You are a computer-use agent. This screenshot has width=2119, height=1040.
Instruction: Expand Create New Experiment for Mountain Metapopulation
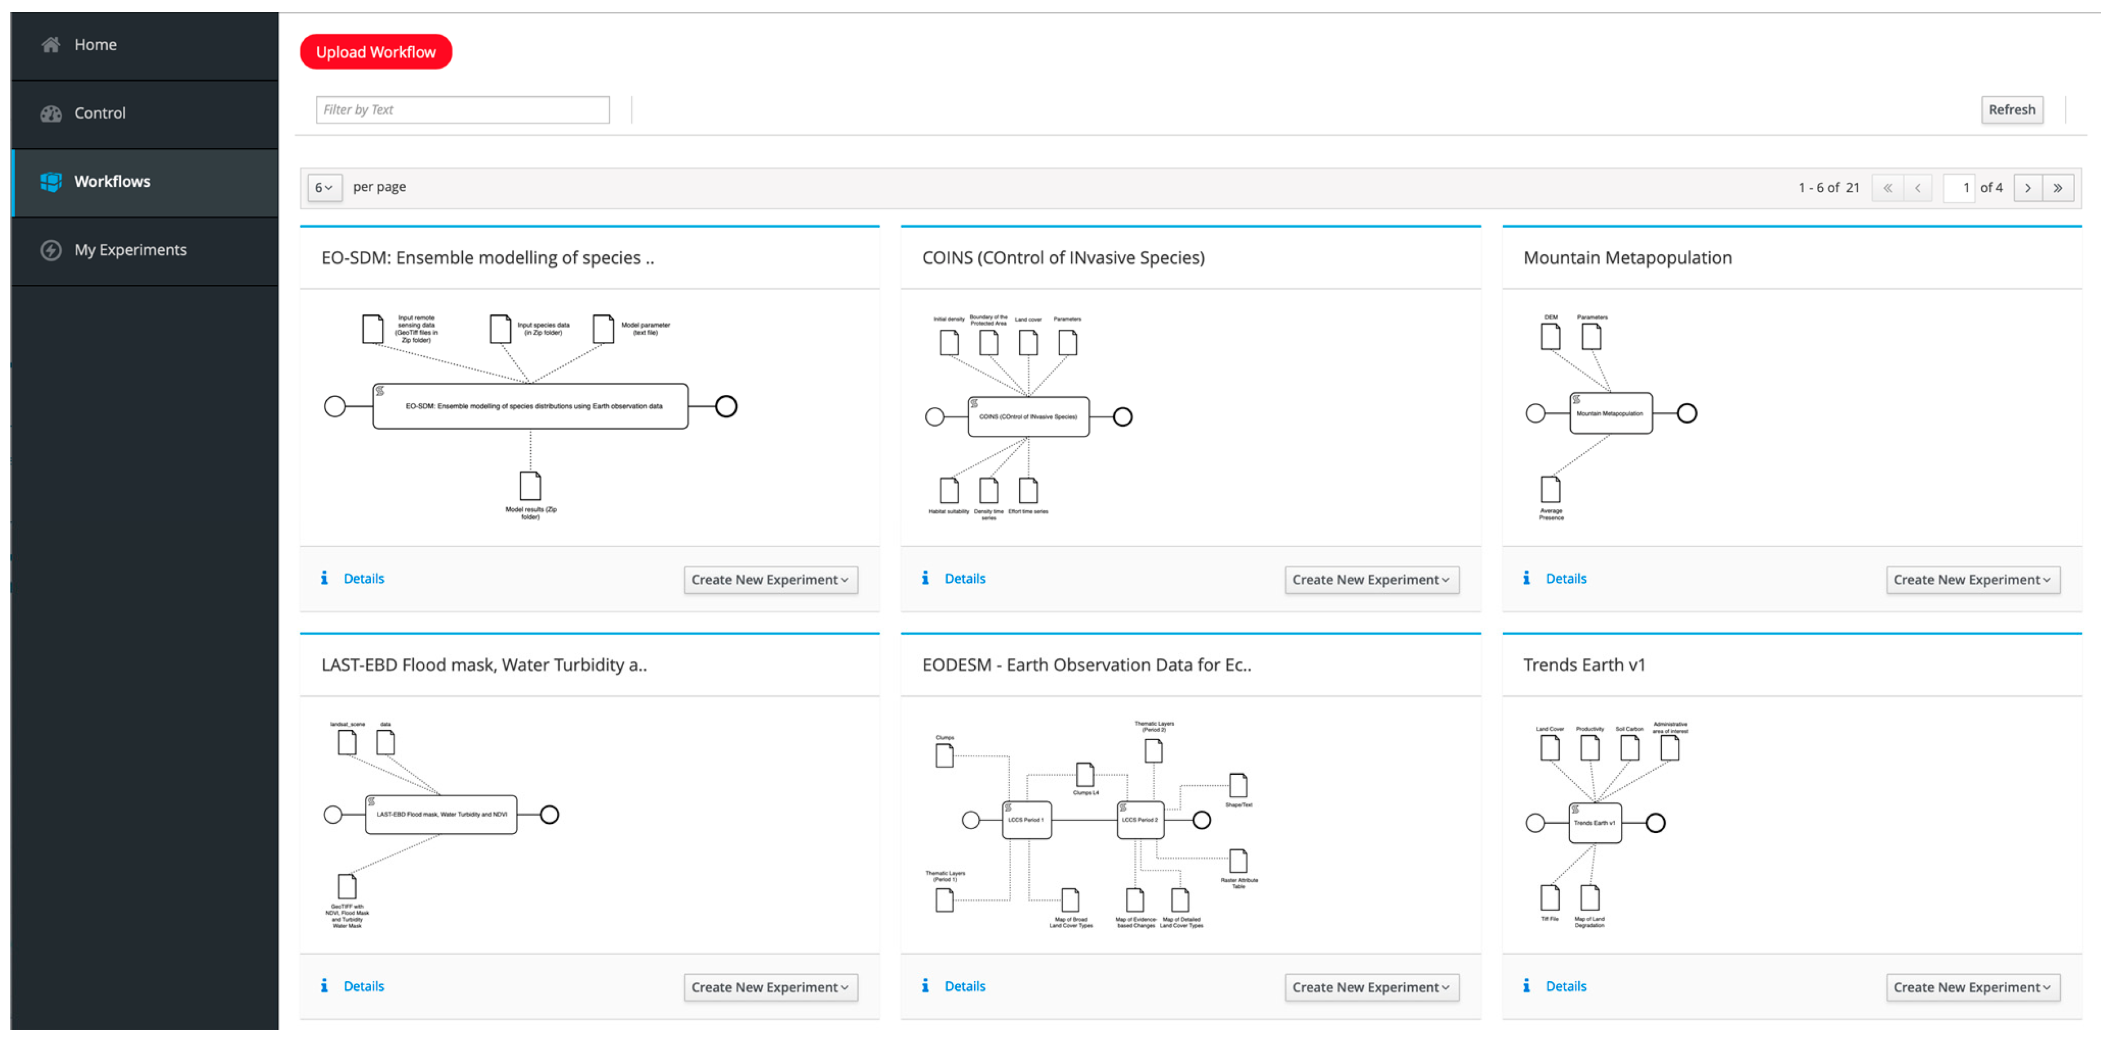(x=1973, y=580)
